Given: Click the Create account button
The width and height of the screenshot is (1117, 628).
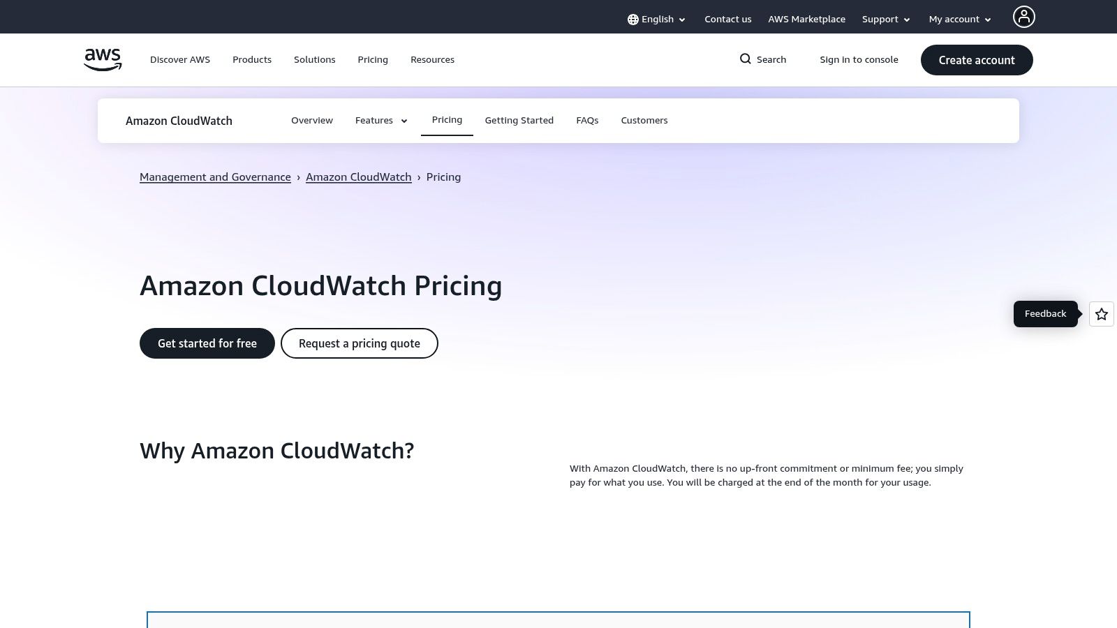Looking at the screenshot, I should (977, 60).
